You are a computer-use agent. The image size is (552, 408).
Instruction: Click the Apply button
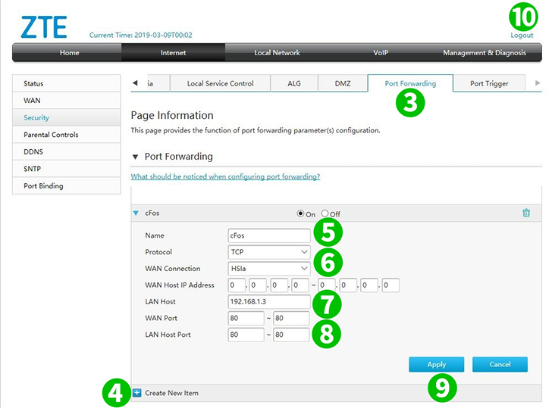436,364
